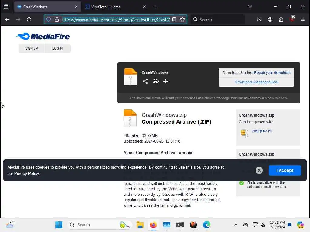Screen dimensions: 310x232
Task: Click the WinZip application icon
Action: [x=244, y=133]
